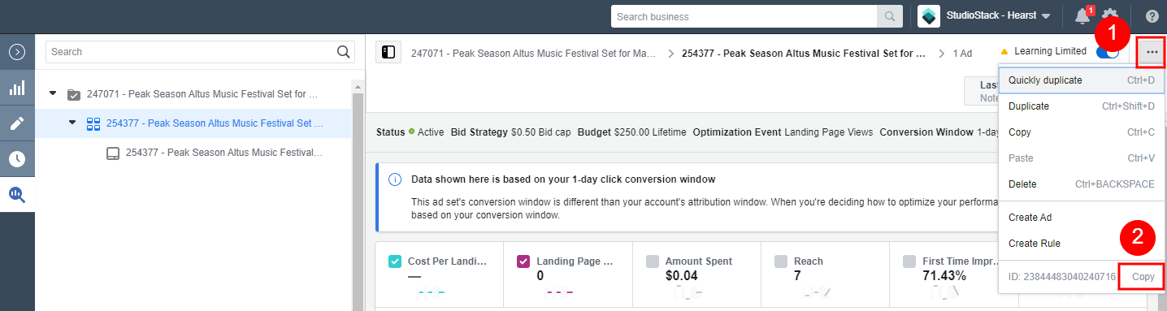Open the three-dot more options menu

pyautogui.click(x=1152, y=52)
